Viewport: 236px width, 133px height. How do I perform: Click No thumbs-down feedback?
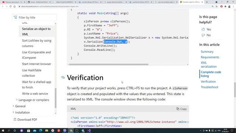pos(206,35)
